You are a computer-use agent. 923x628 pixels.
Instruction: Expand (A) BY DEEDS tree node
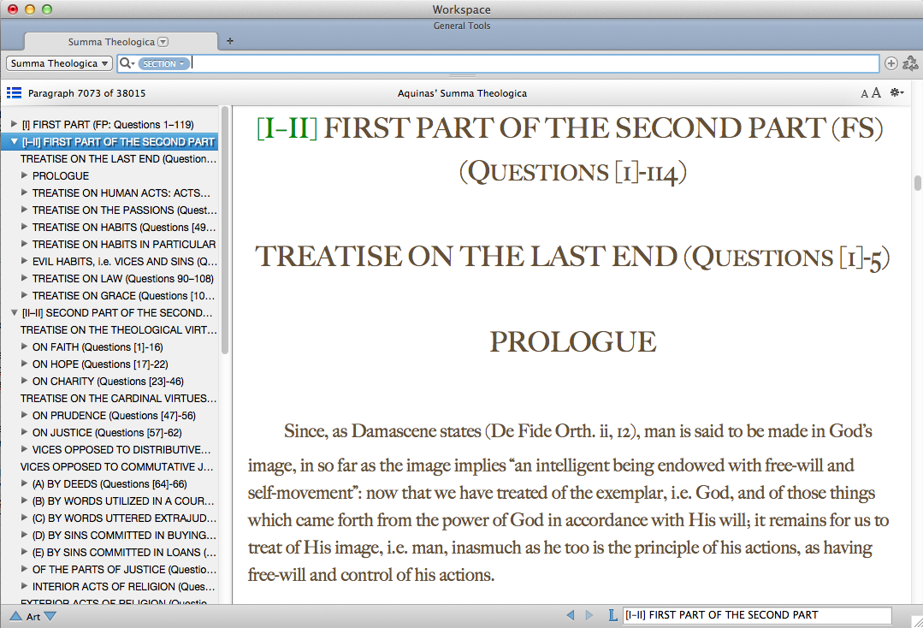click(x=24, y=483)
